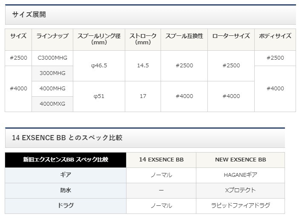Click the ラピッドファイアドラグ cell

tap(240, 205)
